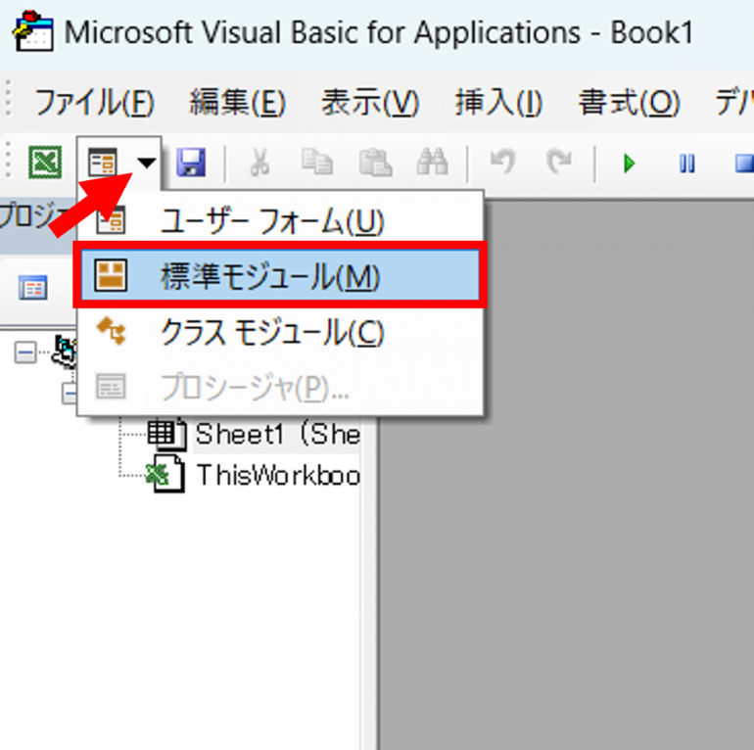Click the View Microsoft Excel toolbar icon
This screenshot has height=750, width=754.
click(x=45, y=162)
